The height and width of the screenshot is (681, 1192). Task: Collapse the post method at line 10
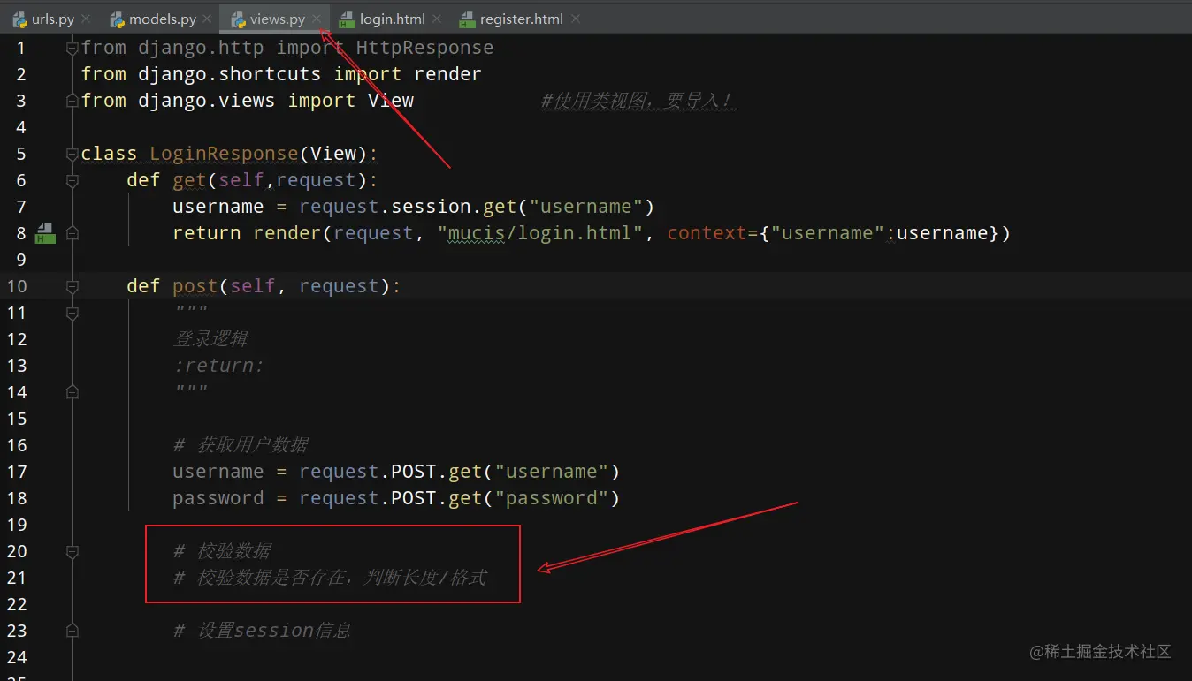tap(73, 286)
